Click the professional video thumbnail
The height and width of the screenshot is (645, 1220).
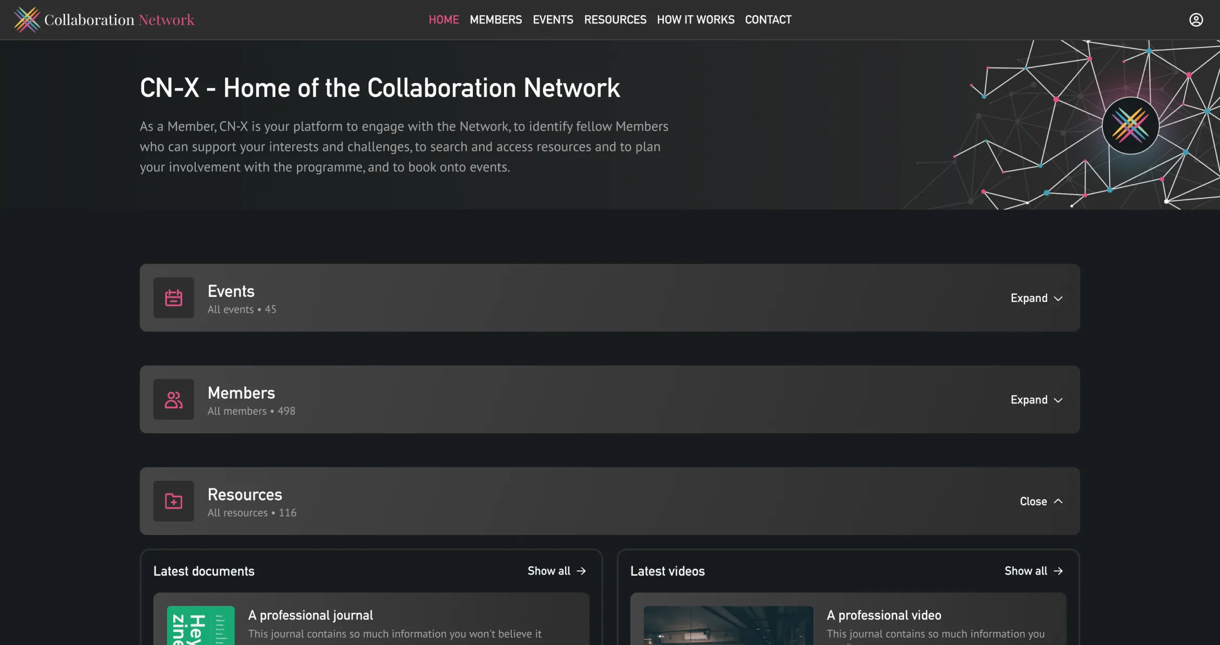pos(728,625)
